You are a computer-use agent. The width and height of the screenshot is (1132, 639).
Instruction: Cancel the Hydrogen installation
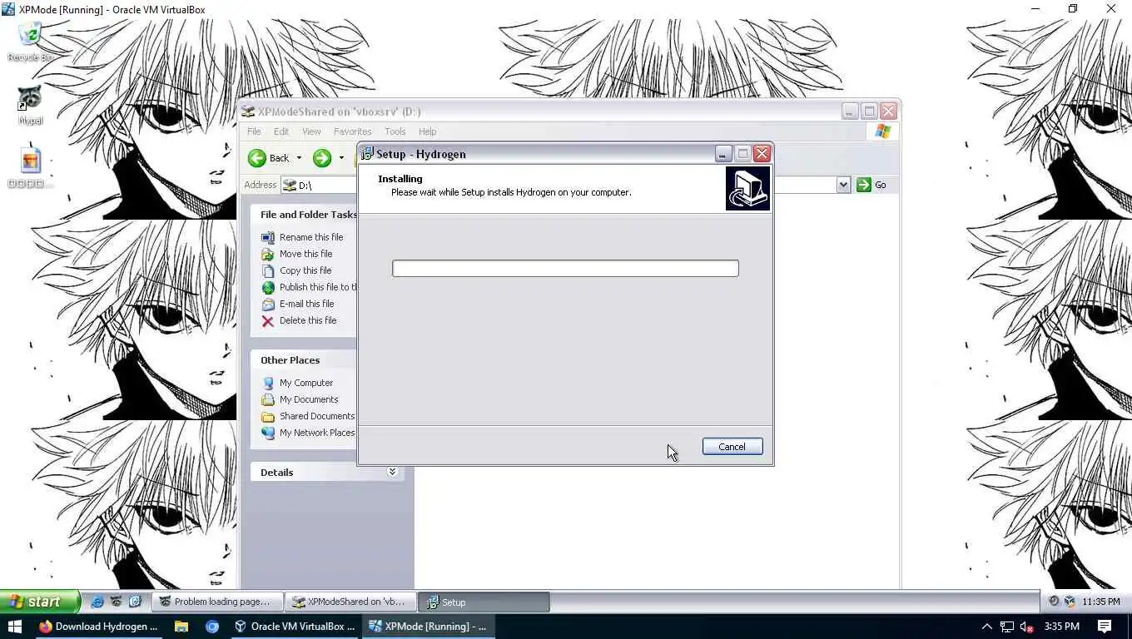click(732, 447)
